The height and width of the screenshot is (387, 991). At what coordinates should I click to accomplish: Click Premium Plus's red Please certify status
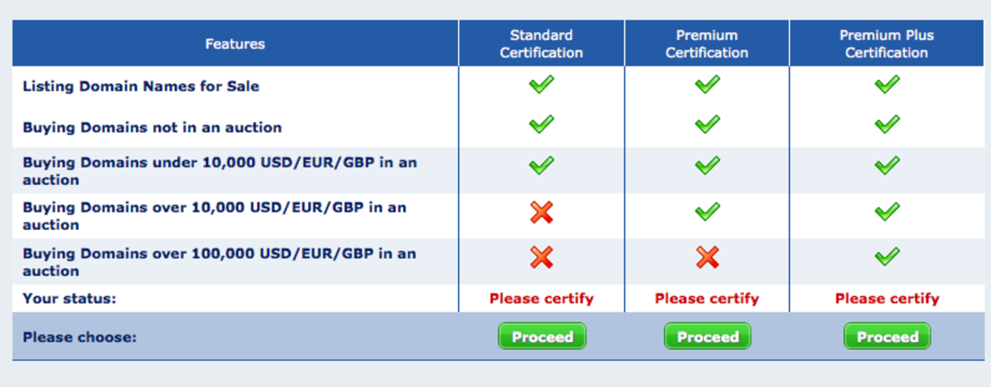coord(887,299)
